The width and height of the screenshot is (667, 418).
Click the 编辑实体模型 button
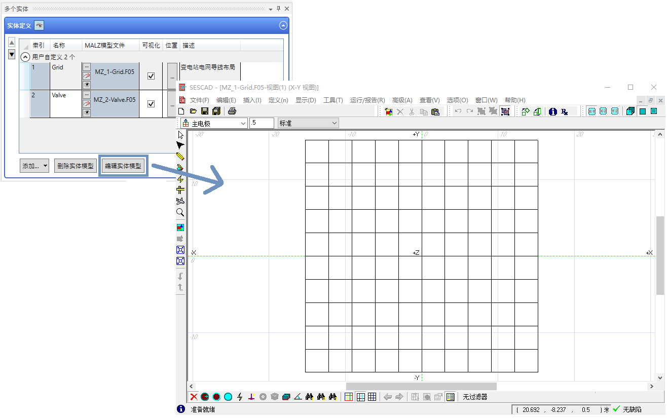[124, 166]
